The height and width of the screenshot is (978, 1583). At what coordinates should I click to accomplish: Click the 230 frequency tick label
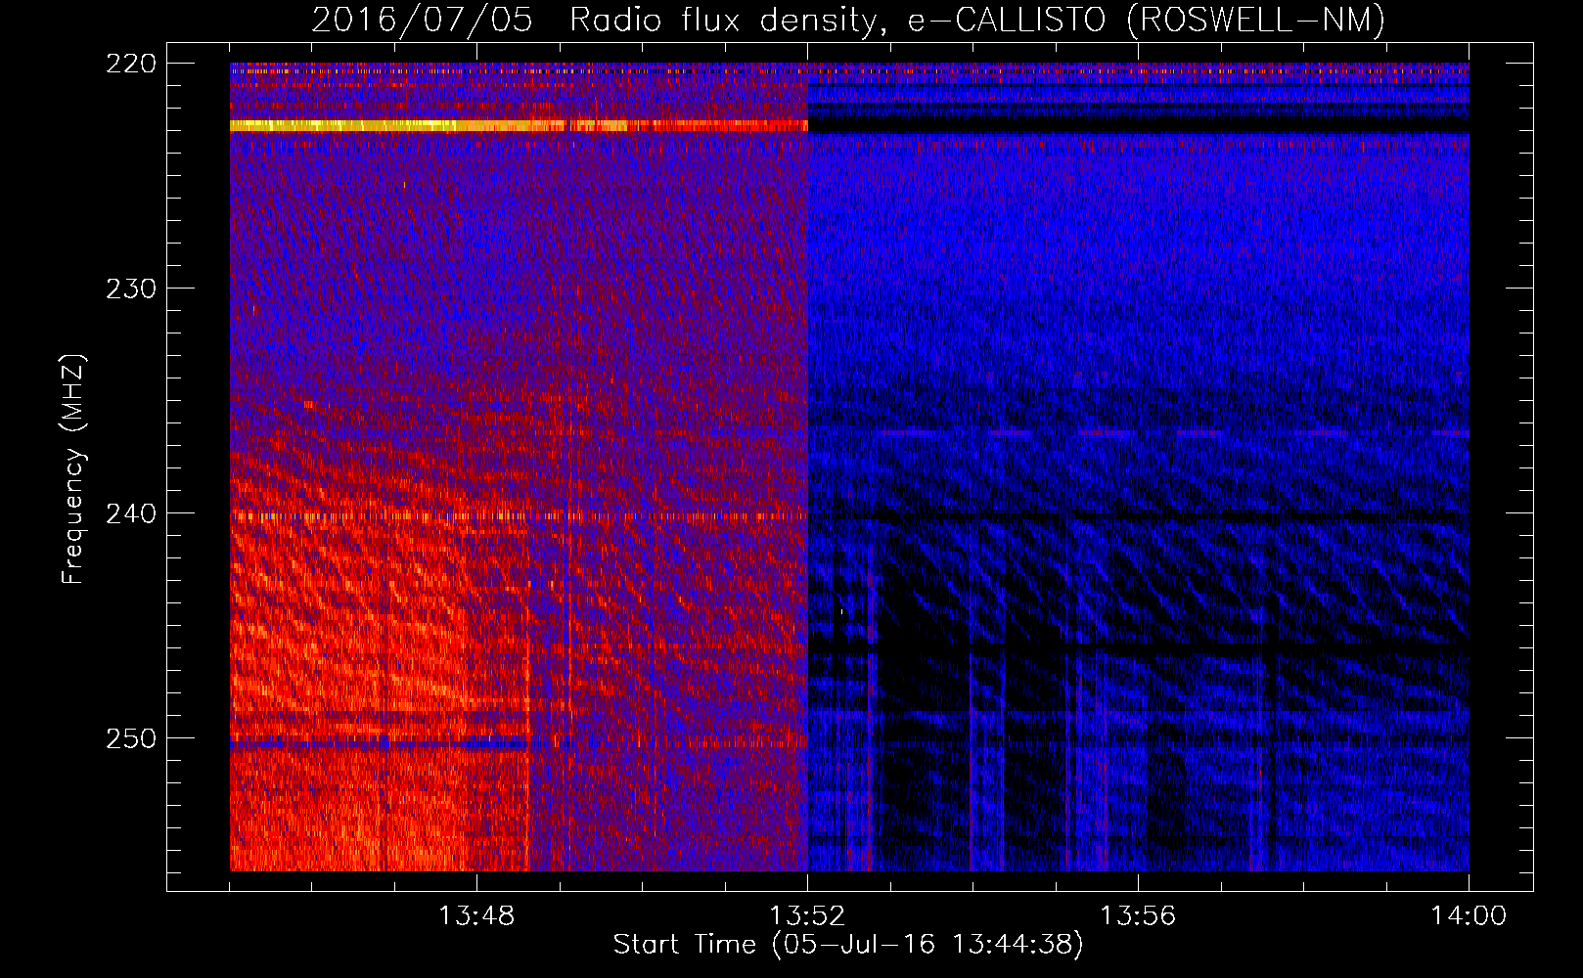point(130,289)
